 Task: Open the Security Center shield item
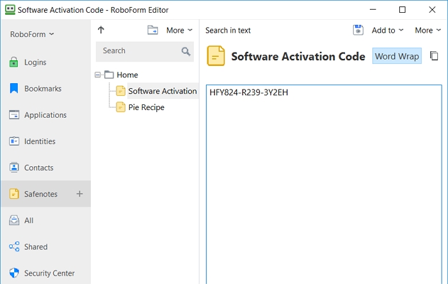coord(42,273)
